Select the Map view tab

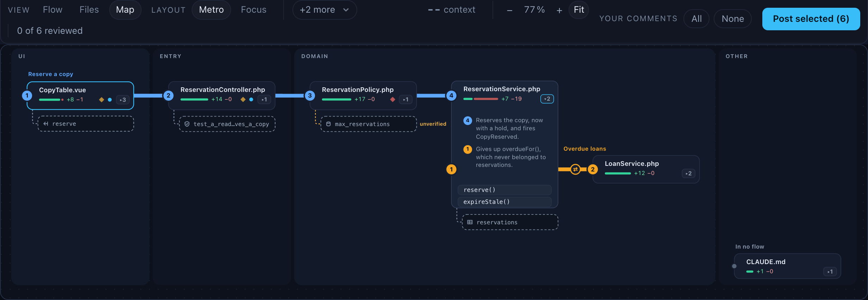(x=125, y=10)
